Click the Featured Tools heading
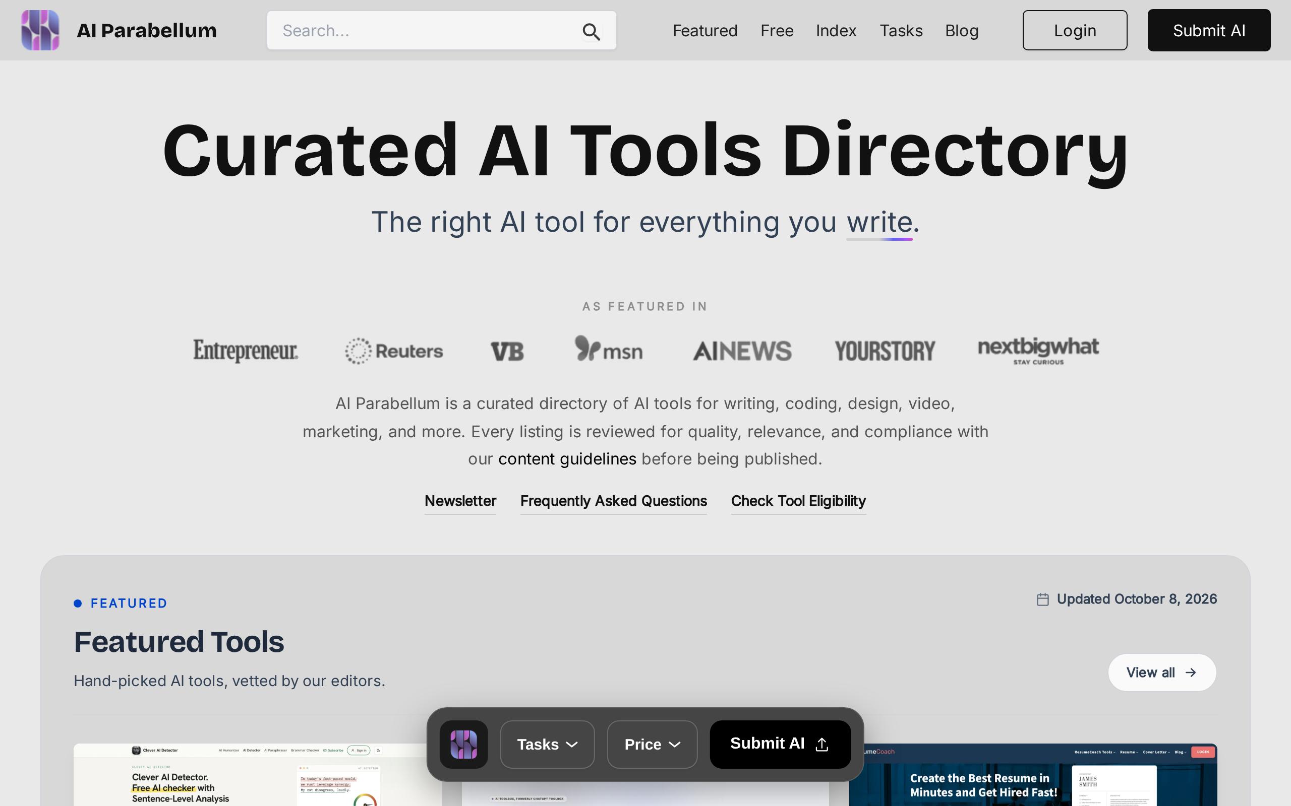The width and height of the screenshot is (1291, 806). 179,642
